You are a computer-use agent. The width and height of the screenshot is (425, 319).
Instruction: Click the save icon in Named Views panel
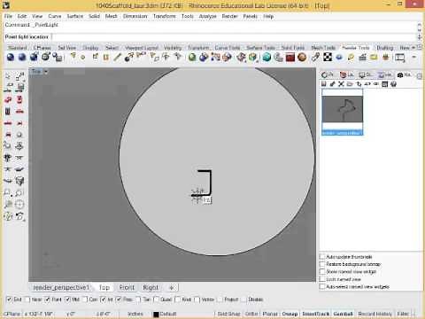(324, 84)
